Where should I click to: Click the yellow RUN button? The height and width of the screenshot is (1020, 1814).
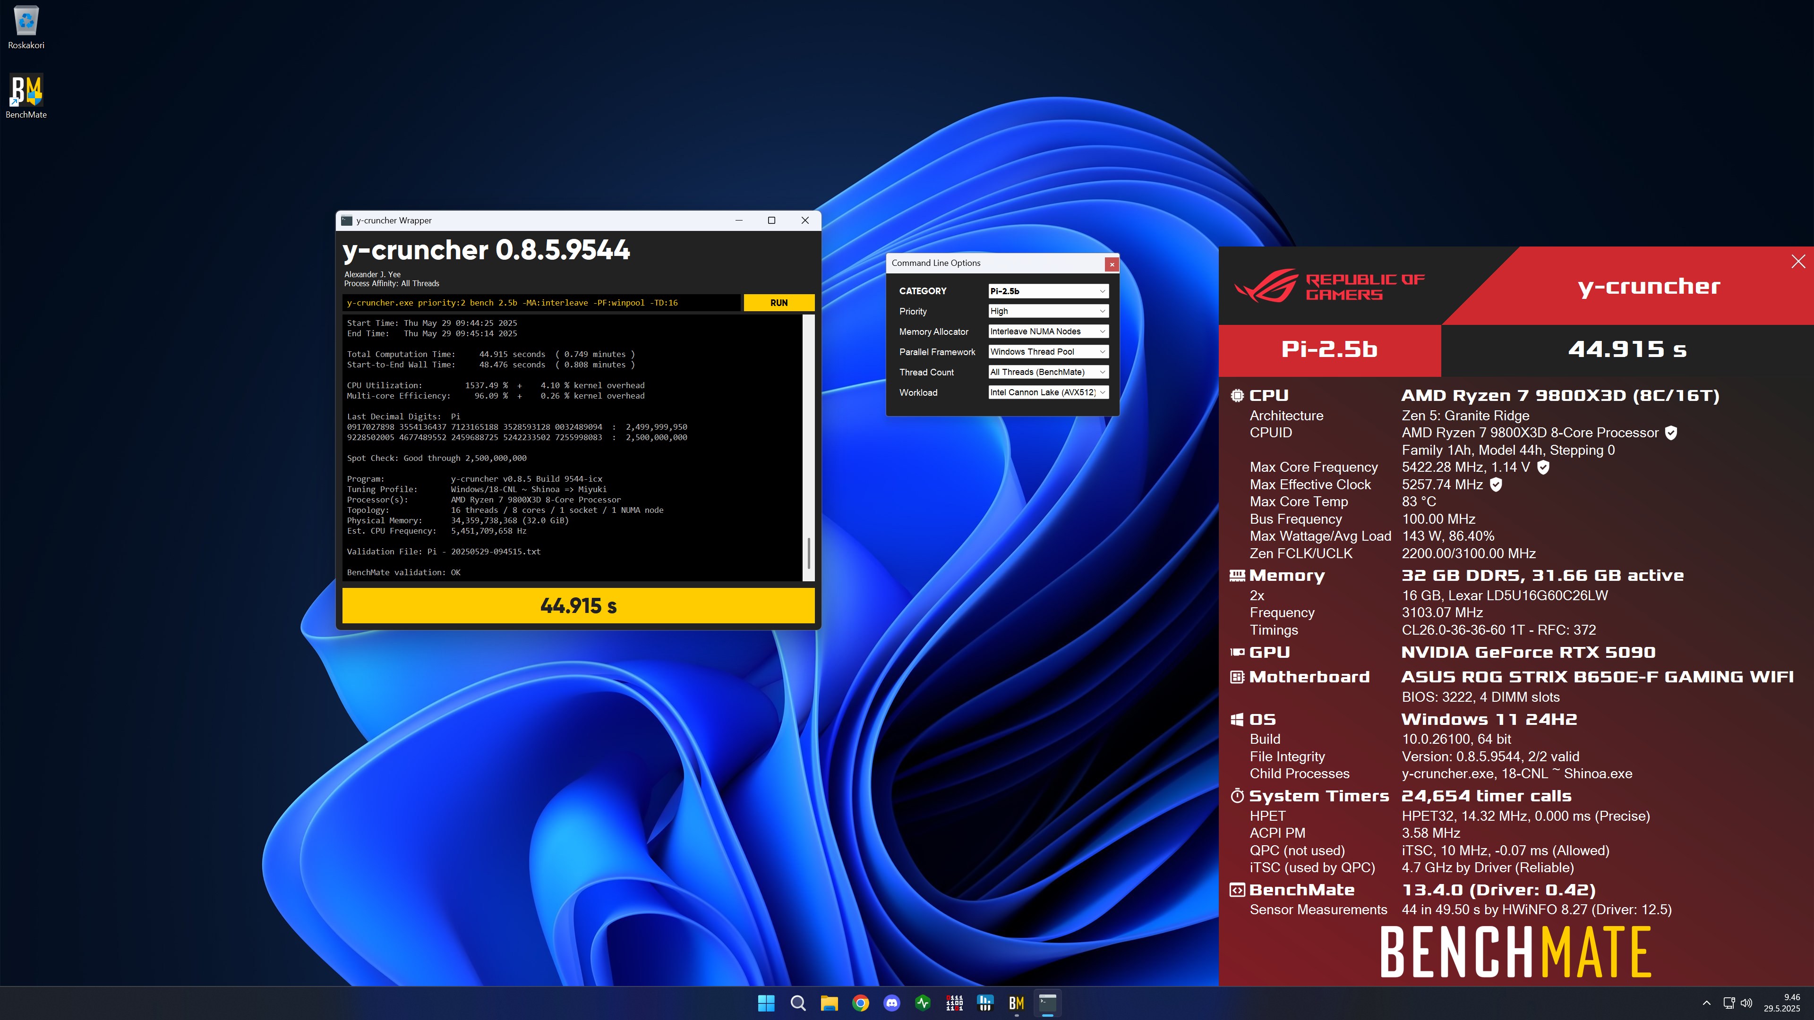(779, 303)
